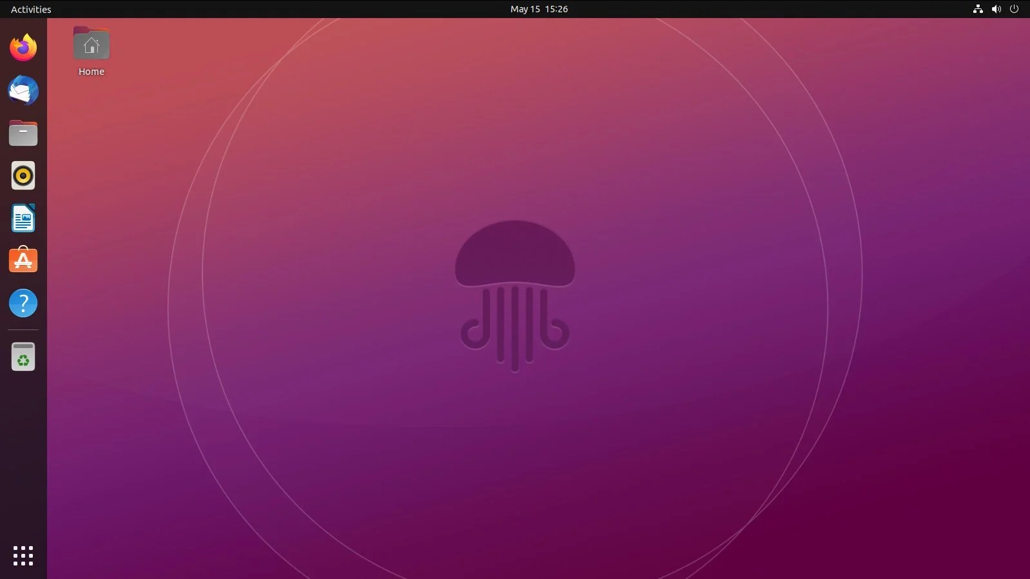This screenshot has height=579, width=1030.
Task: Open Thunderbird mail client
Action: 23,90
